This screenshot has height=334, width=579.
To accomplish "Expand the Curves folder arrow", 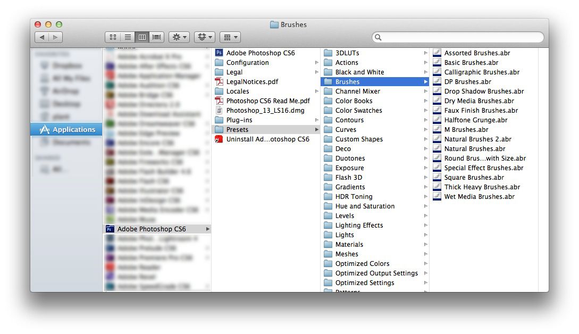I will [x=425, y=130].
